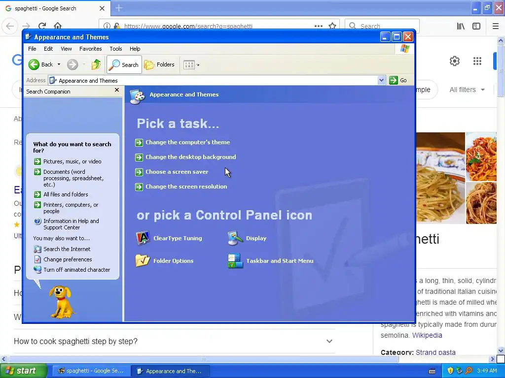Open the Edit menu
505x378 pixels.
point(48,49)
